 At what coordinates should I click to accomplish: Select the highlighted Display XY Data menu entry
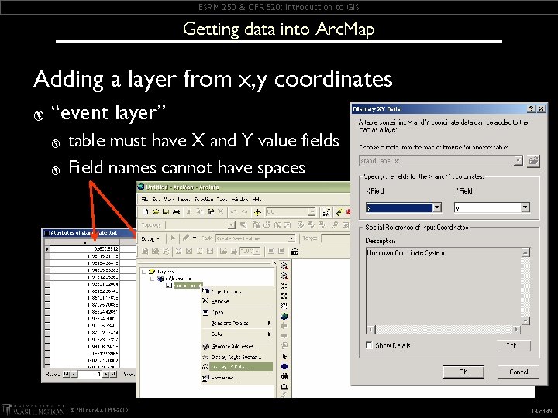point(237,367)
